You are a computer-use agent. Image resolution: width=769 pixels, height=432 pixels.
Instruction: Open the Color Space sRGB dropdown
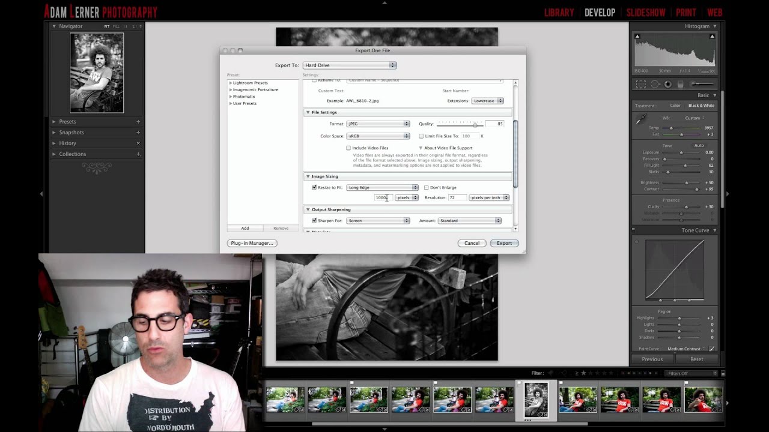pos(378,136)
